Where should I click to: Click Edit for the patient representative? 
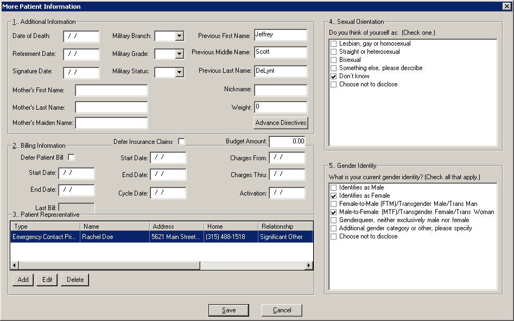pyautogui.click(x=47, y=280)
